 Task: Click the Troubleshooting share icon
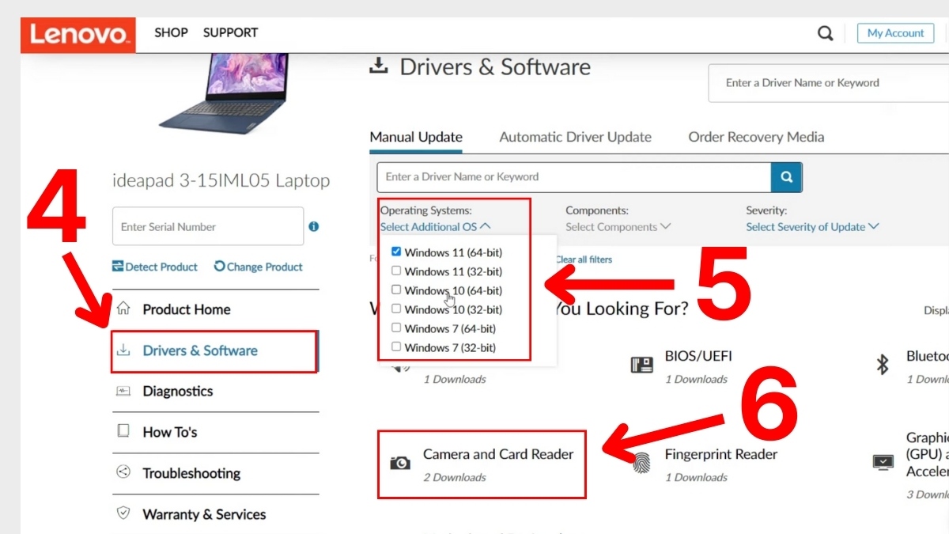123,472
